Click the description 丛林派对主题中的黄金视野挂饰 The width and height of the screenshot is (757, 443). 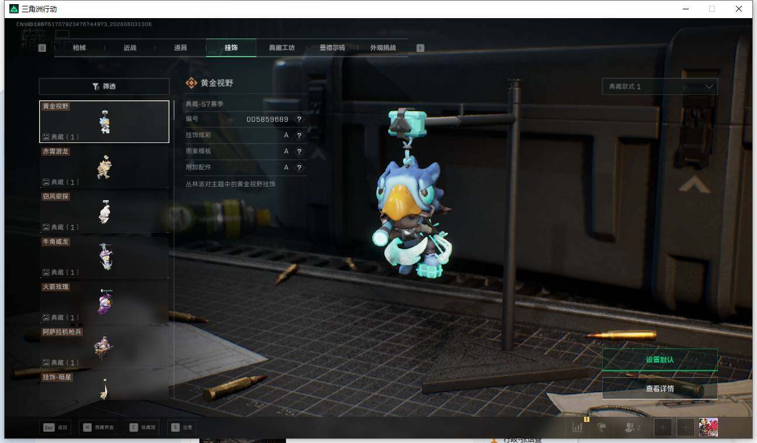[x=230, y=184]
